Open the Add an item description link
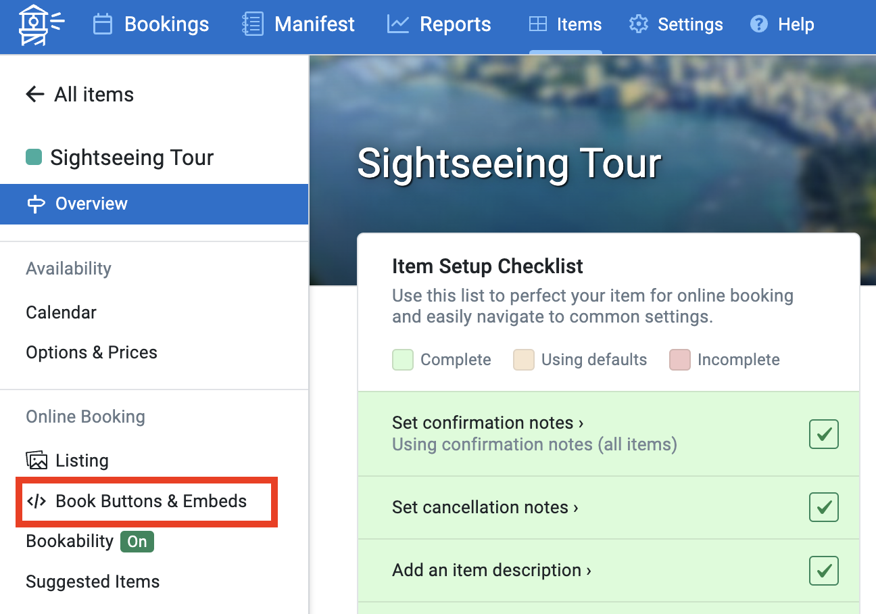The width and height of the screenshot is (876, 614). click(491, 570)
